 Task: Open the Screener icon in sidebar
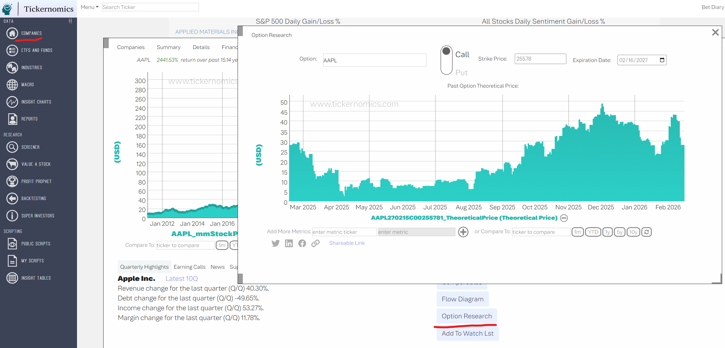pyautogui.click(x=12, y=147)
